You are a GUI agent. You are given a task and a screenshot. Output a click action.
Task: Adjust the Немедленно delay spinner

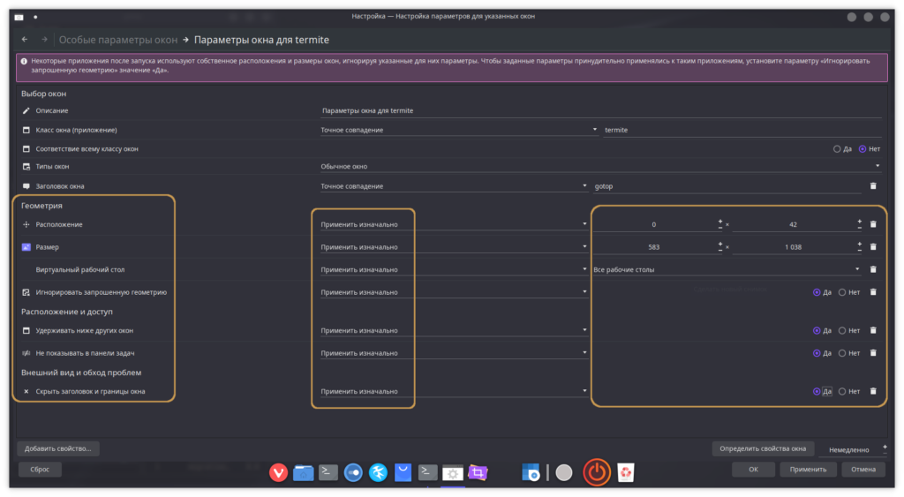(x=854, y=449)
